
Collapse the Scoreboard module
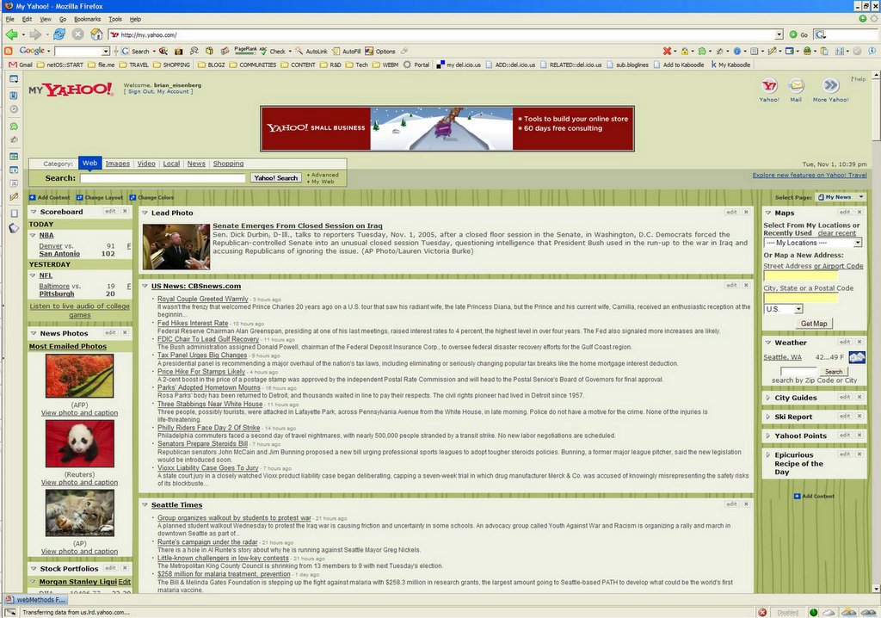pyautogui.click(x=34, y=212)
